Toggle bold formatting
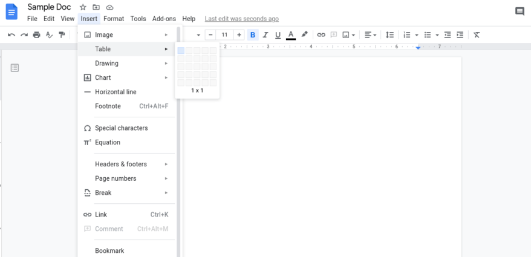 pos(253,34)
